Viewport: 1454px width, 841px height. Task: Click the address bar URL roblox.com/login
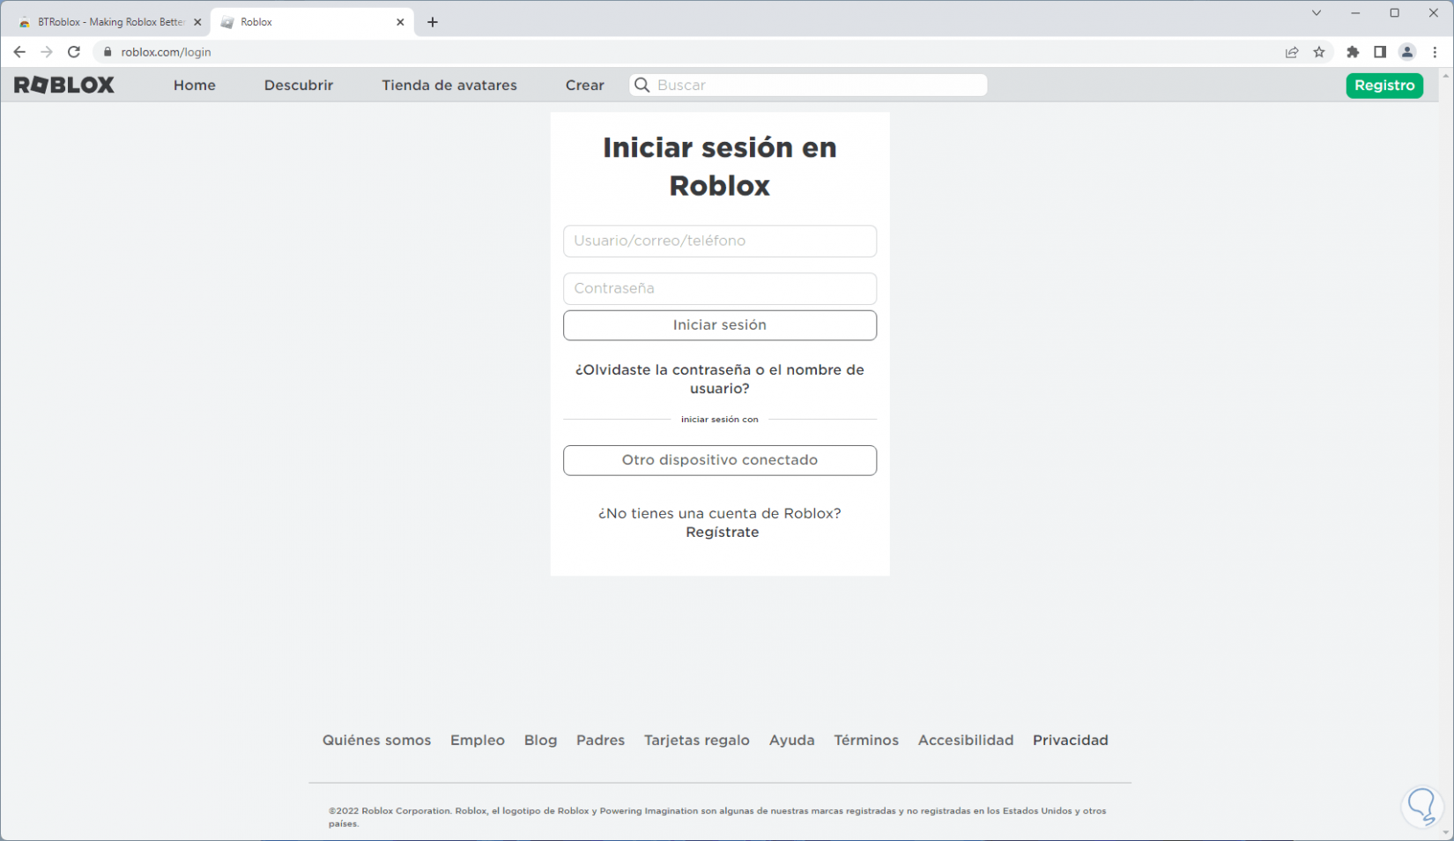tap(167, 52)
